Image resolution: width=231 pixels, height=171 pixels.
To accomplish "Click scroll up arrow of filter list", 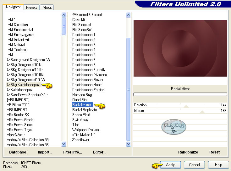I will point(129,15).
